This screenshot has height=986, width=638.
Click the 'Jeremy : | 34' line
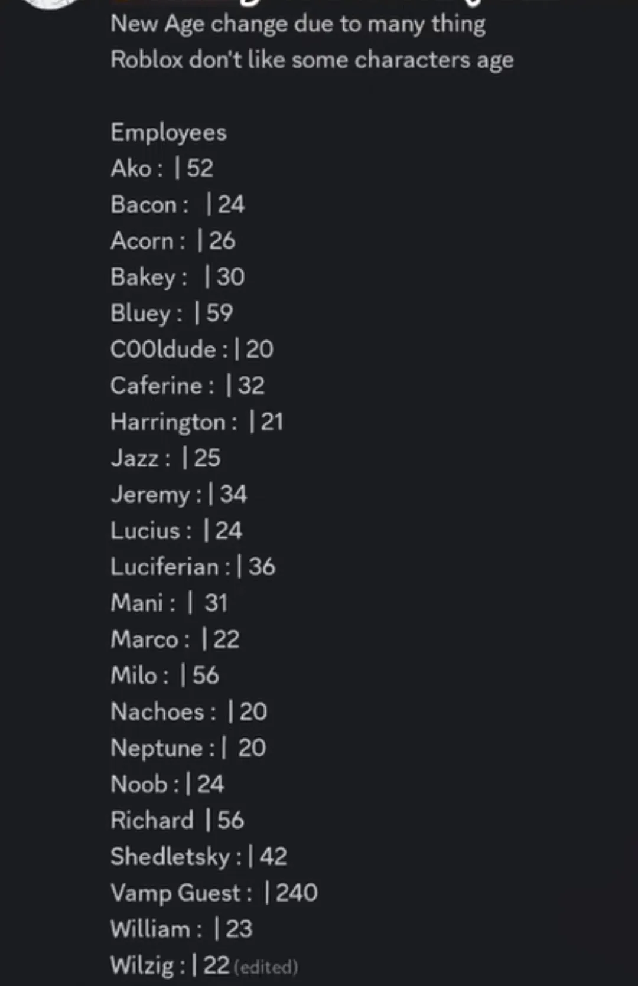point(178,495)
